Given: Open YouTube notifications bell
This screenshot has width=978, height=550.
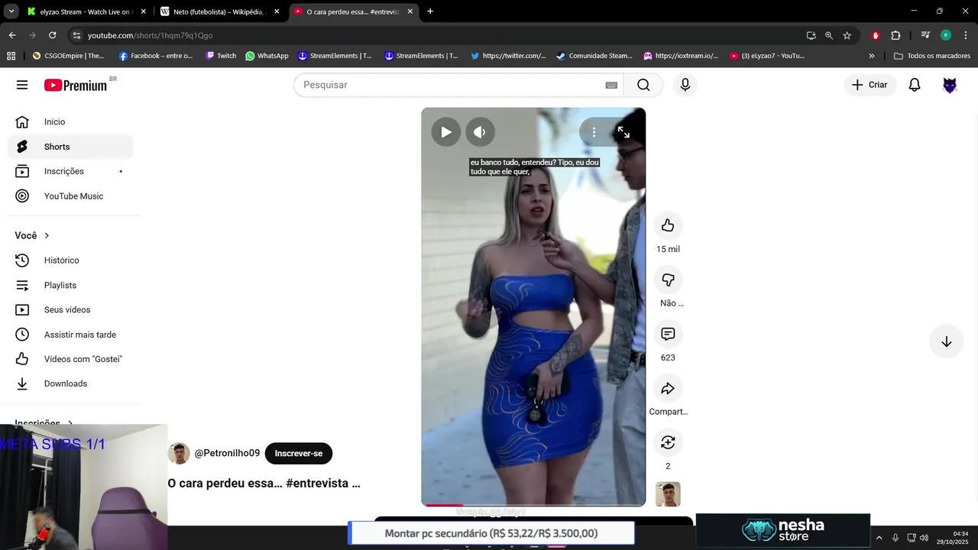Looking at the screenshot, I should (x=915, y=85).
